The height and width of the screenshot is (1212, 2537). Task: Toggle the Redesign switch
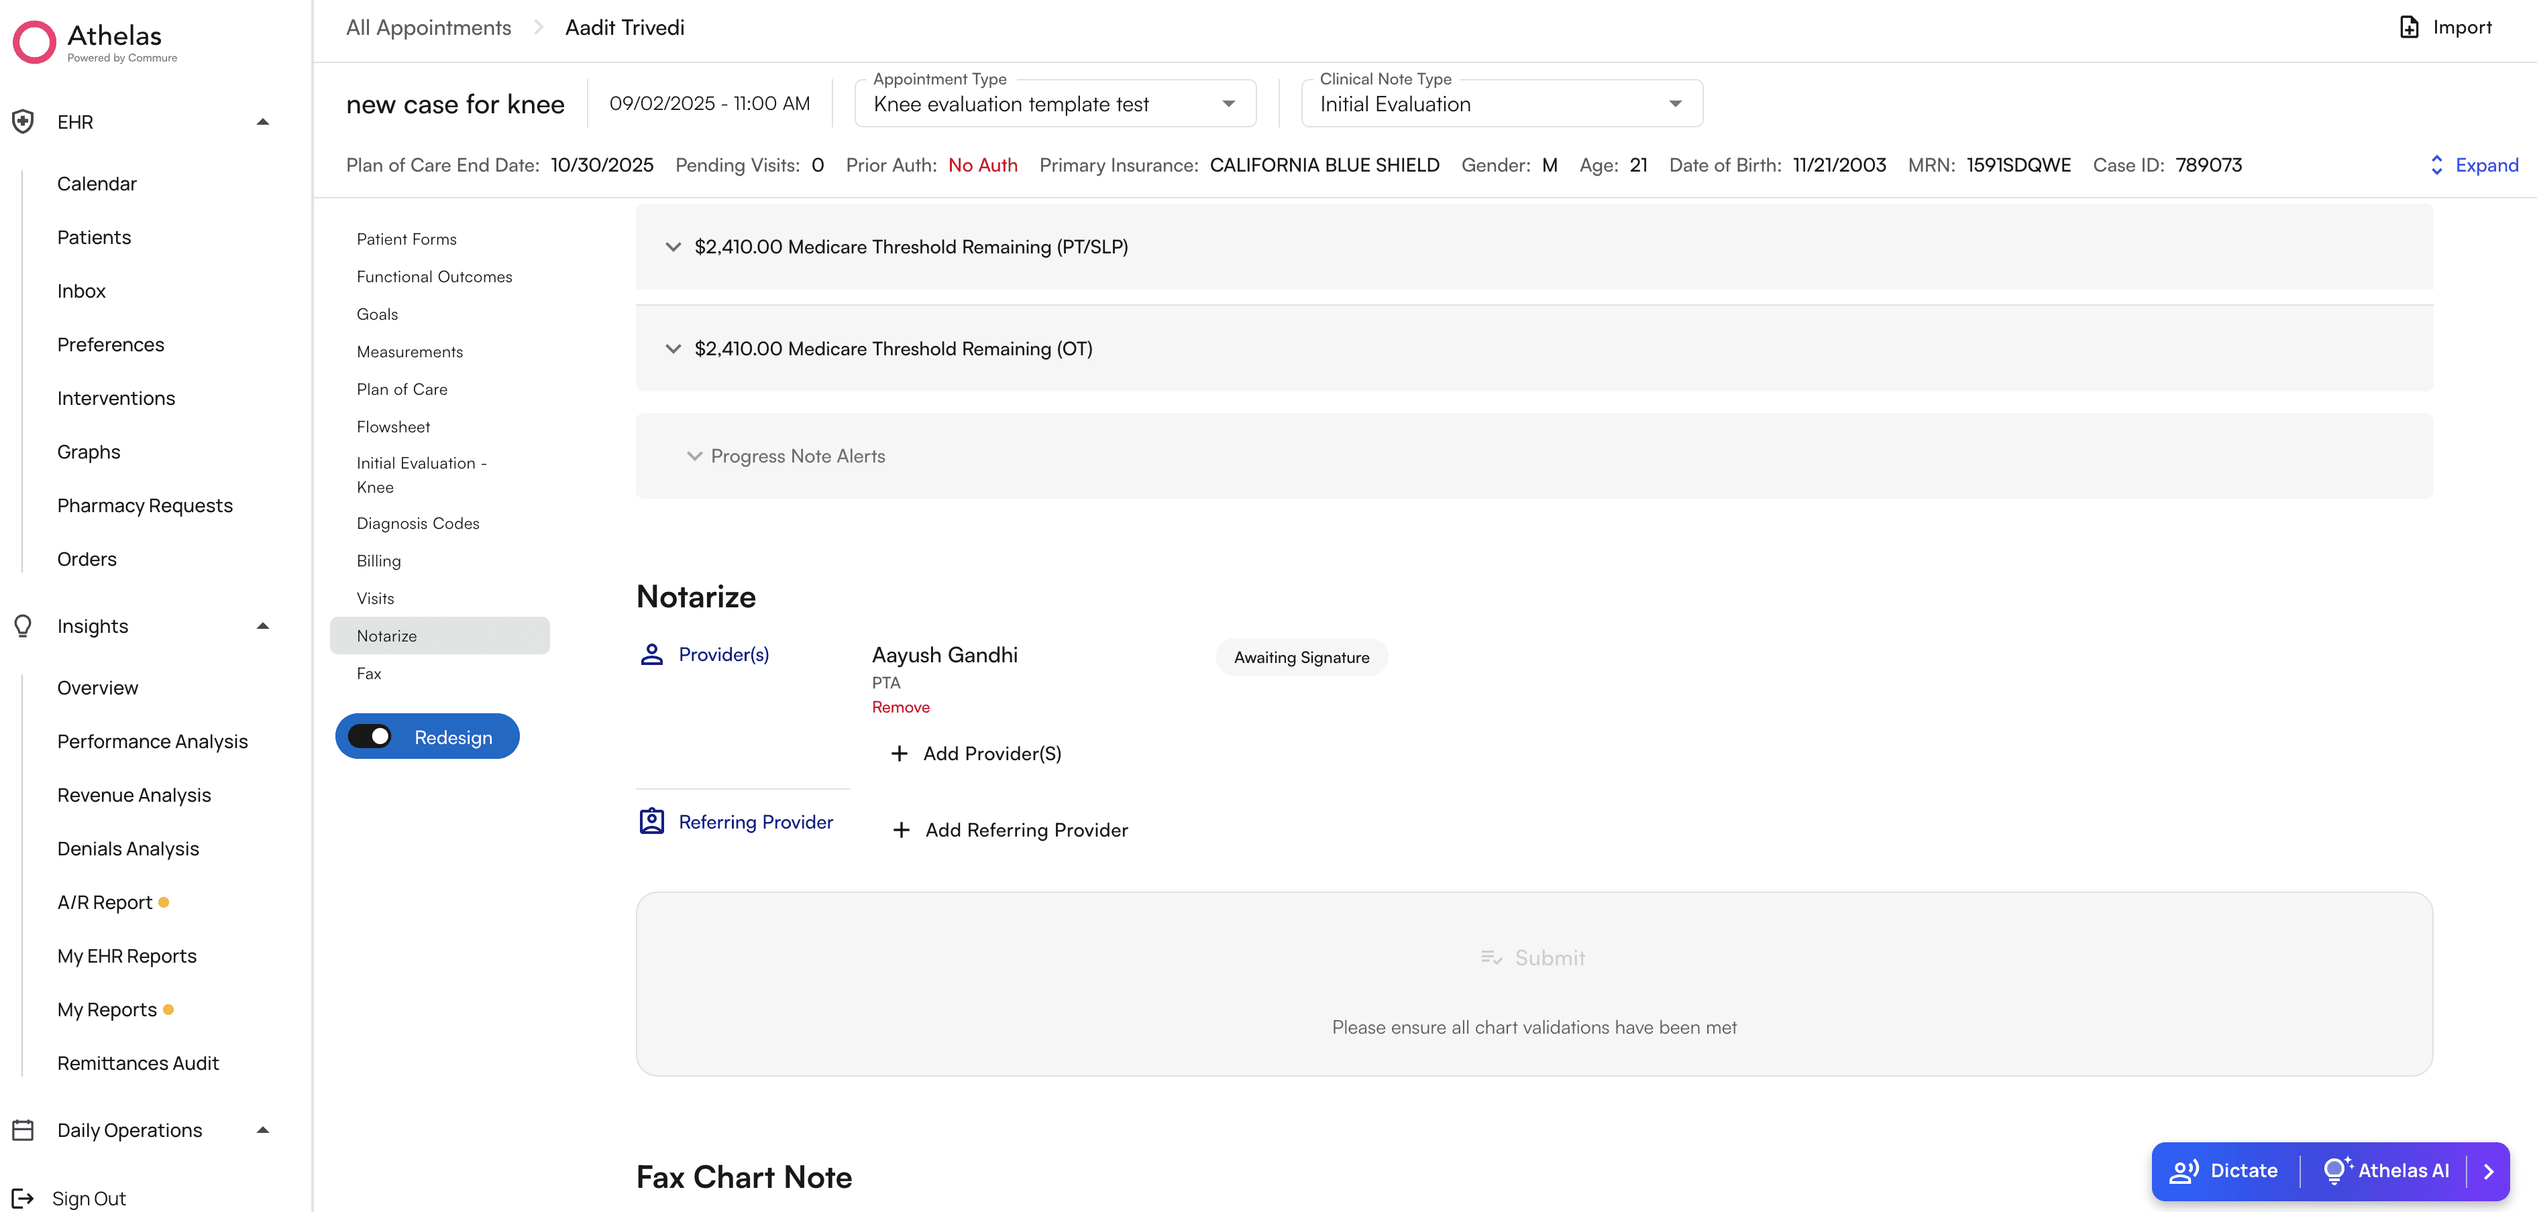(370, 737)
